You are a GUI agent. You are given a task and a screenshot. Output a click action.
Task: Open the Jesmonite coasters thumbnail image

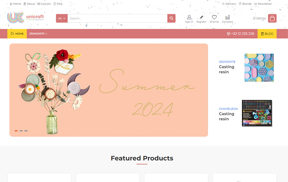tap(259, 68)
